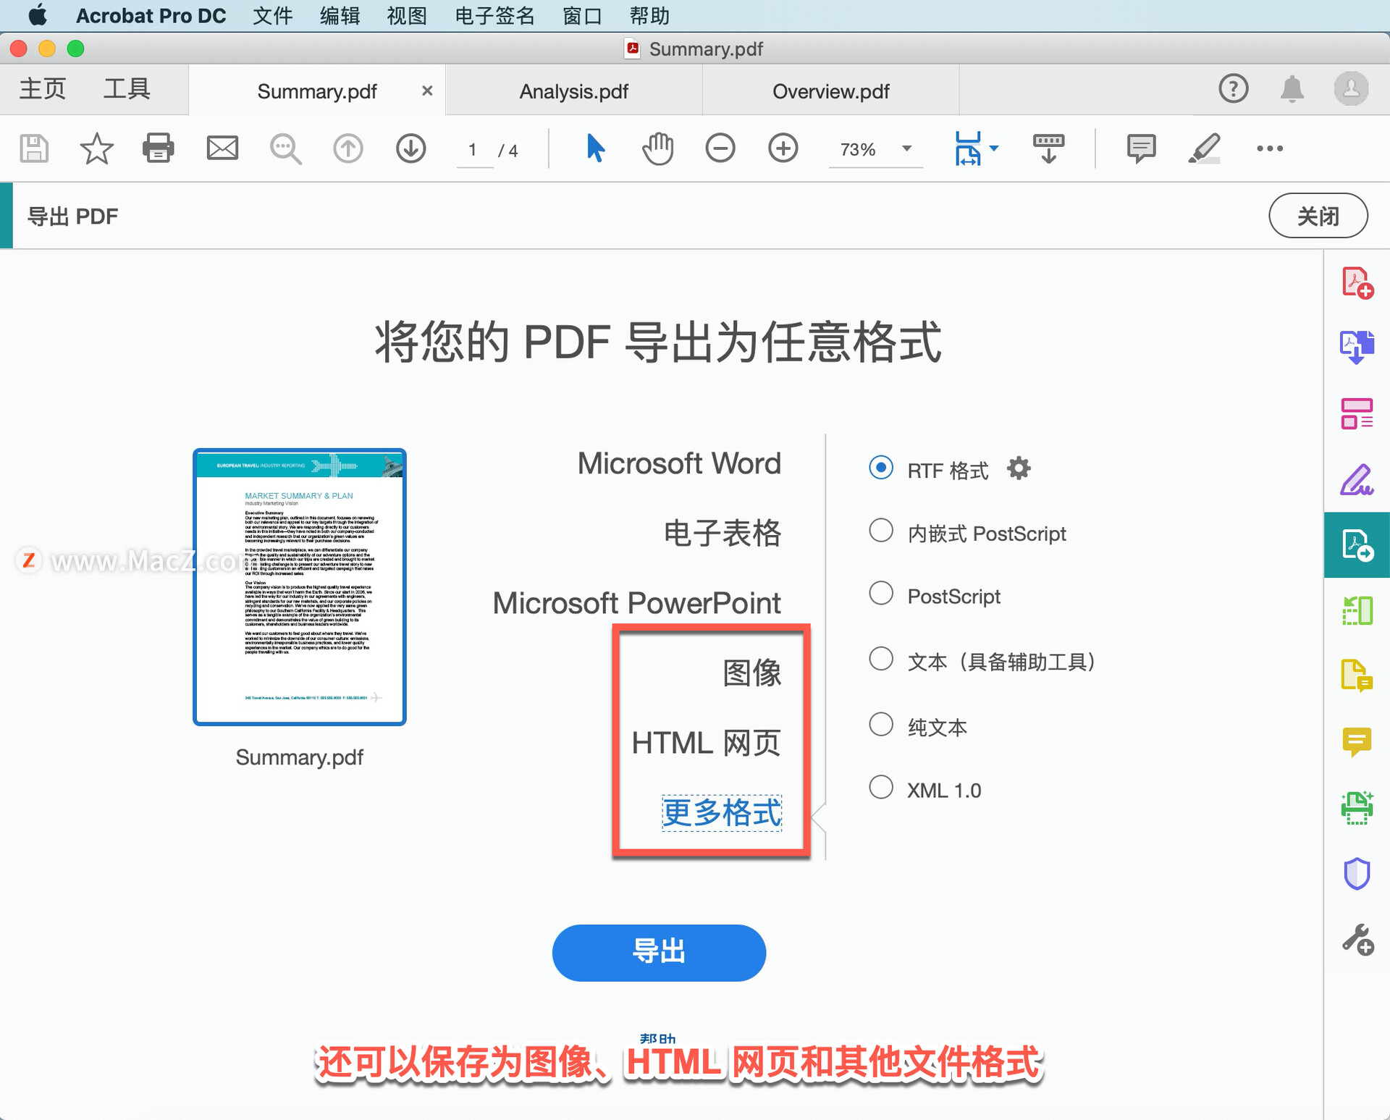Star this file with the bookmark icon
This screenshot has width=1390, height=1120.
96,148
